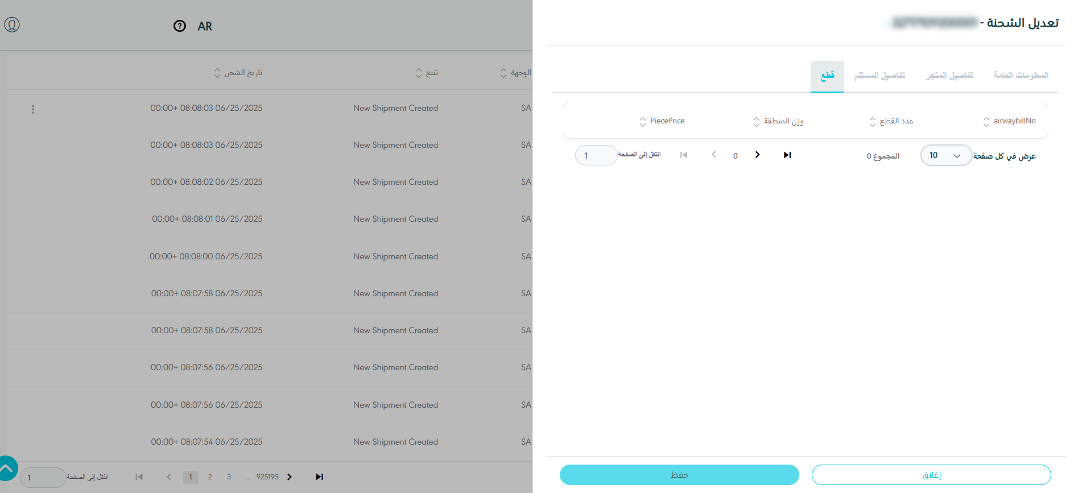Go to next page in pieces table

coord(757,155)
